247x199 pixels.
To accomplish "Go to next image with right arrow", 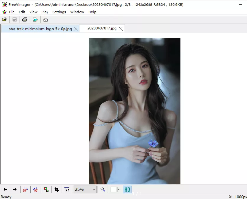I will point(15,189).
